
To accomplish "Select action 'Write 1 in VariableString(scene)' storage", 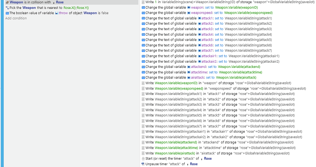I will tap(228, 2).
